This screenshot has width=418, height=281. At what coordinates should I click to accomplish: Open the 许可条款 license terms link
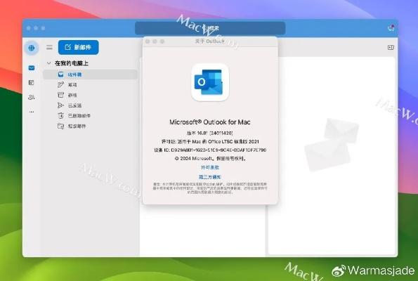pyautogui.click(x=210, y=167)
